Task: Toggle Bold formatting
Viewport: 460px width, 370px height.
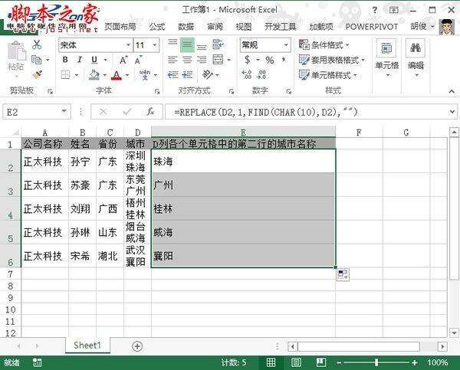Action: point(65,60)
